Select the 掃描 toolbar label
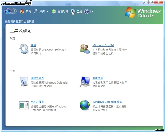 (42, 11)
